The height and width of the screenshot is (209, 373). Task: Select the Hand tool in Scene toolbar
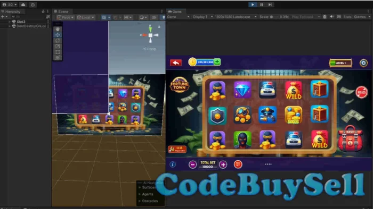tap(58, 29)
